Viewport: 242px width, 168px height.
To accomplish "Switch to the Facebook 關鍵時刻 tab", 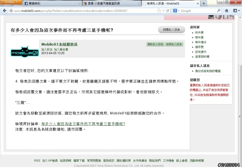I will coord(53,3).
